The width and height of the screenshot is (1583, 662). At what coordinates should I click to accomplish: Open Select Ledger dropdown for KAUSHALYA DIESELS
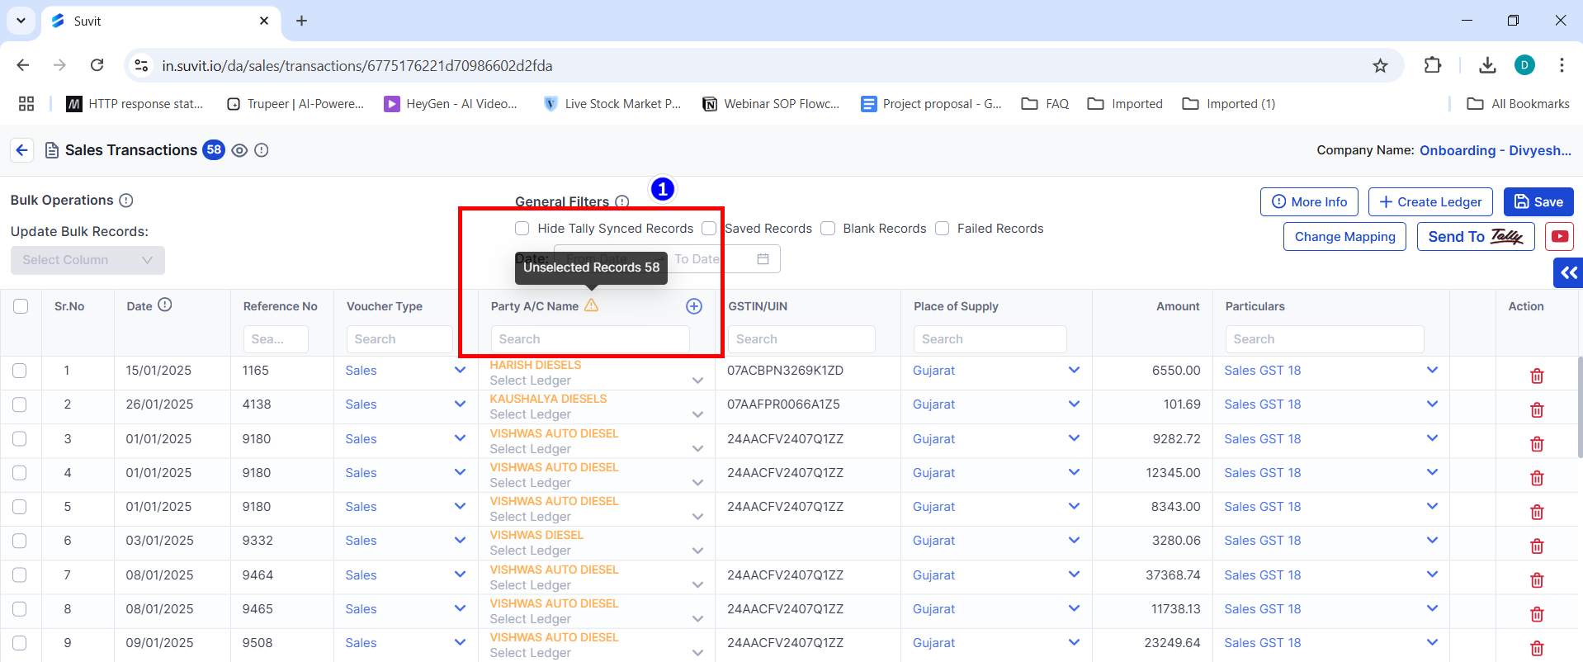(x=697, y=414)
